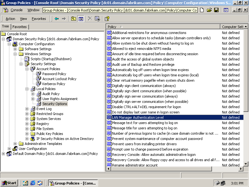Click the New console document icon
249x187 pixels.
click(202, 10)
